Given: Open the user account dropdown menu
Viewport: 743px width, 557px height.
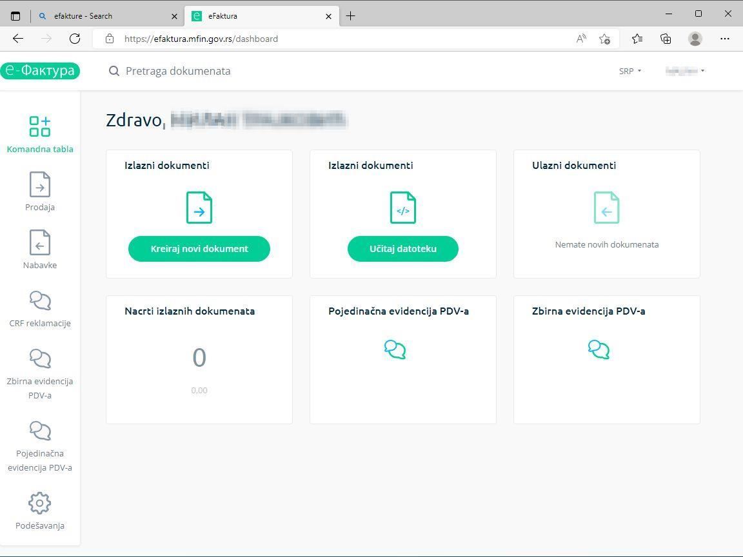Looking at the screenshot, I should (685, 71).
